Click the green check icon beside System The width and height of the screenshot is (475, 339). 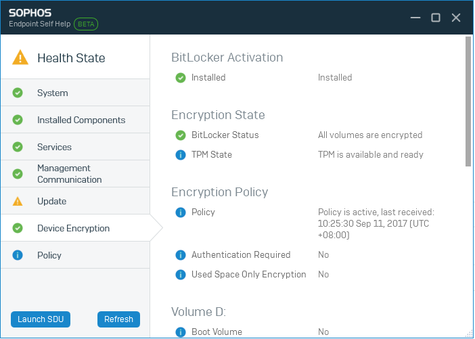click(18, 93)
